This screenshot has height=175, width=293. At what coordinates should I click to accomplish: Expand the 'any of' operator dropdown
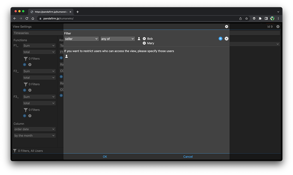(x=118, y=39)
